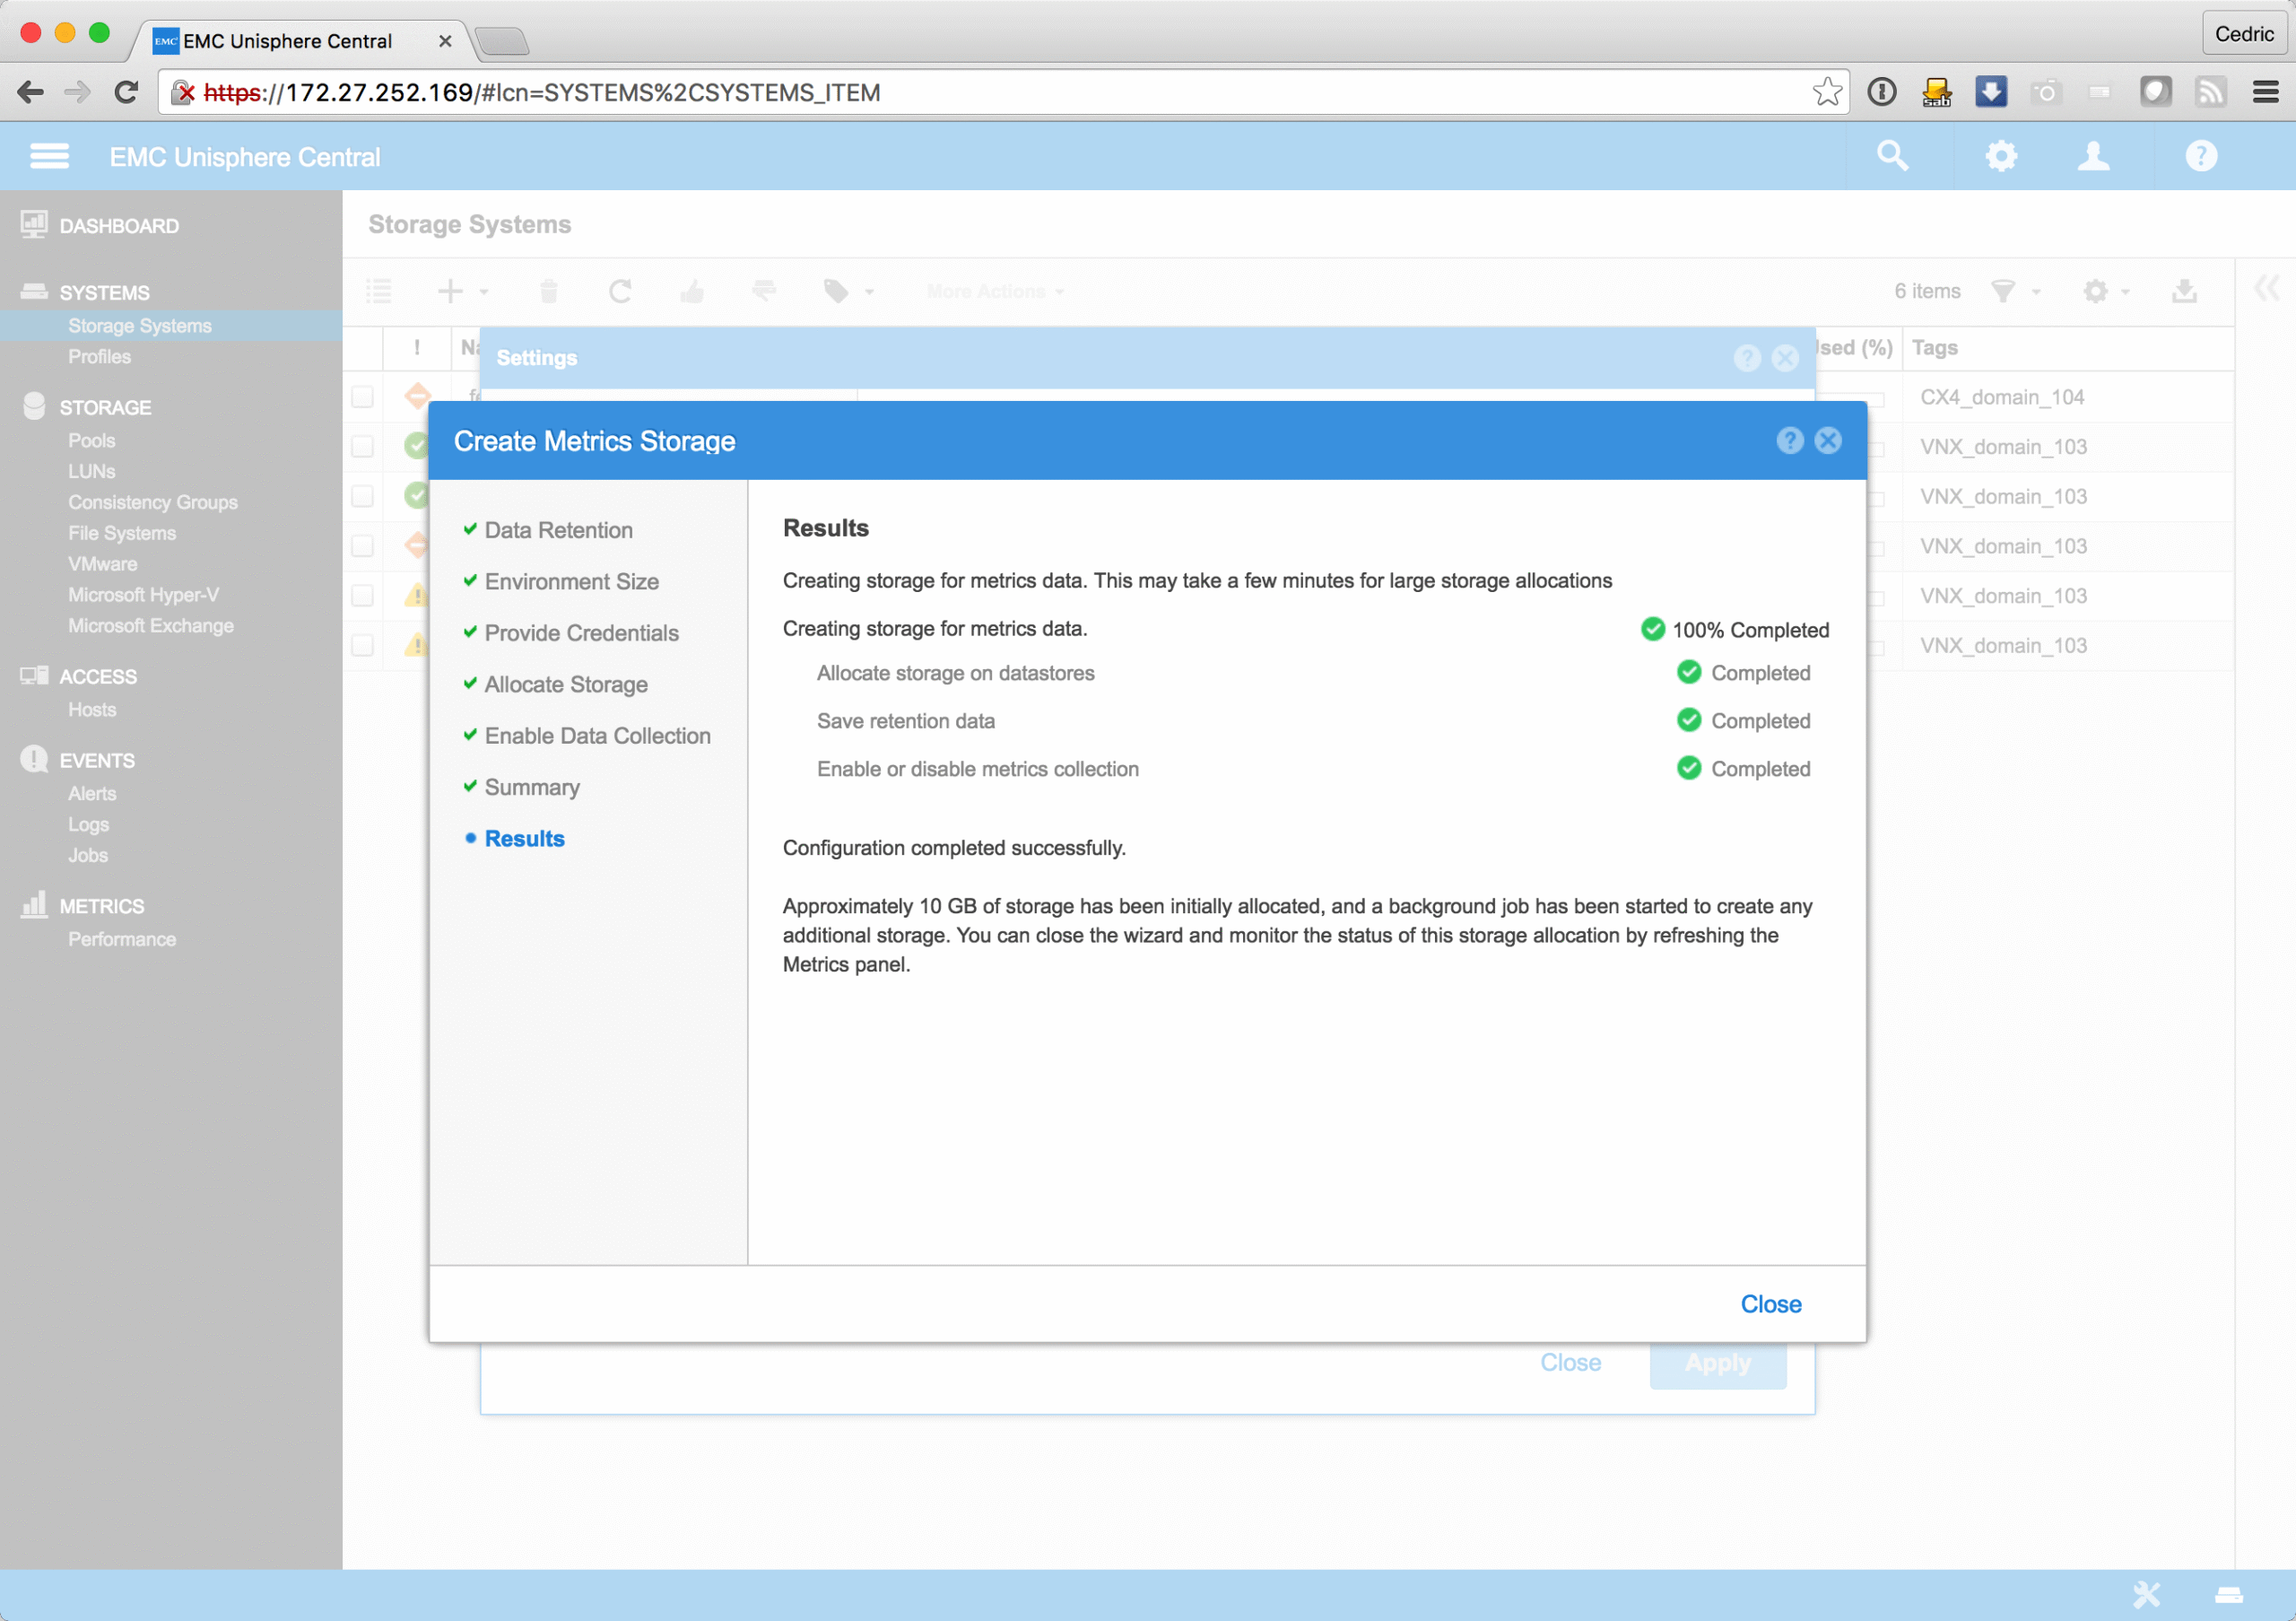Viewport: 2296px width, 1621px height.
Task: Click the hamburger navigation menu icon
Action: point(49,156)
